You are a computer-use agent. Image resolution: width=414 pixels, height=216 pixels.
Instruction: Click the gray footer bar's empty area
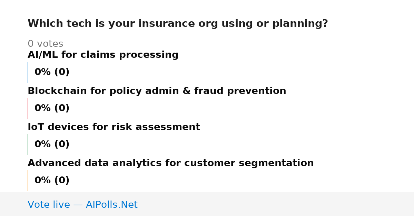coord(276,204)
